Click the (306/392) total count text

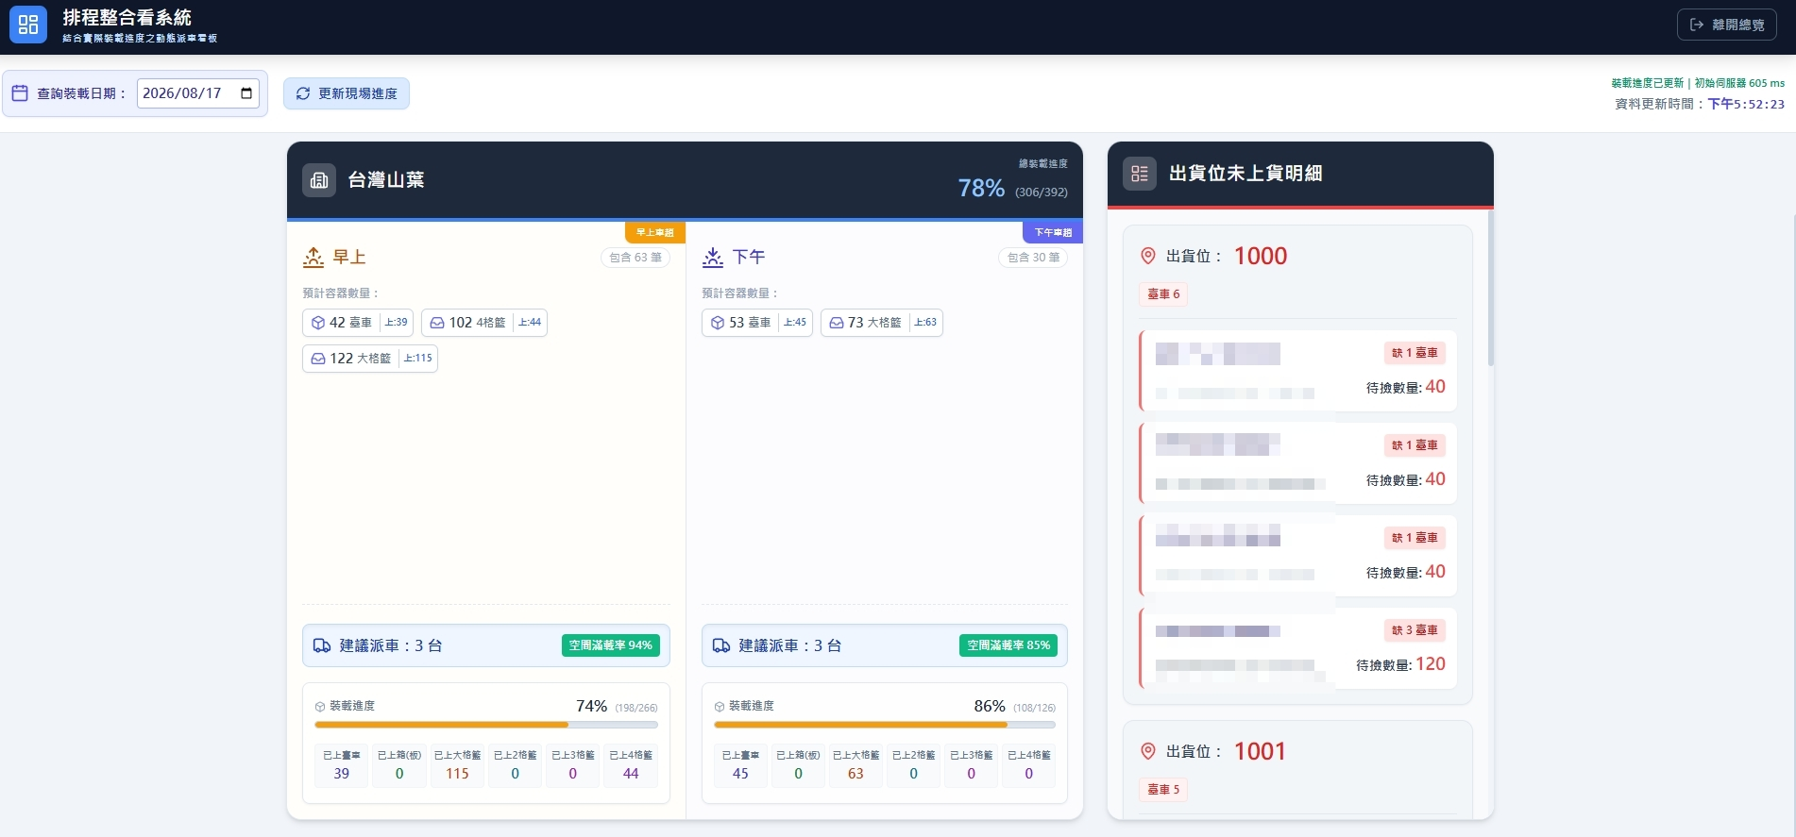[x=1042, y=193]
